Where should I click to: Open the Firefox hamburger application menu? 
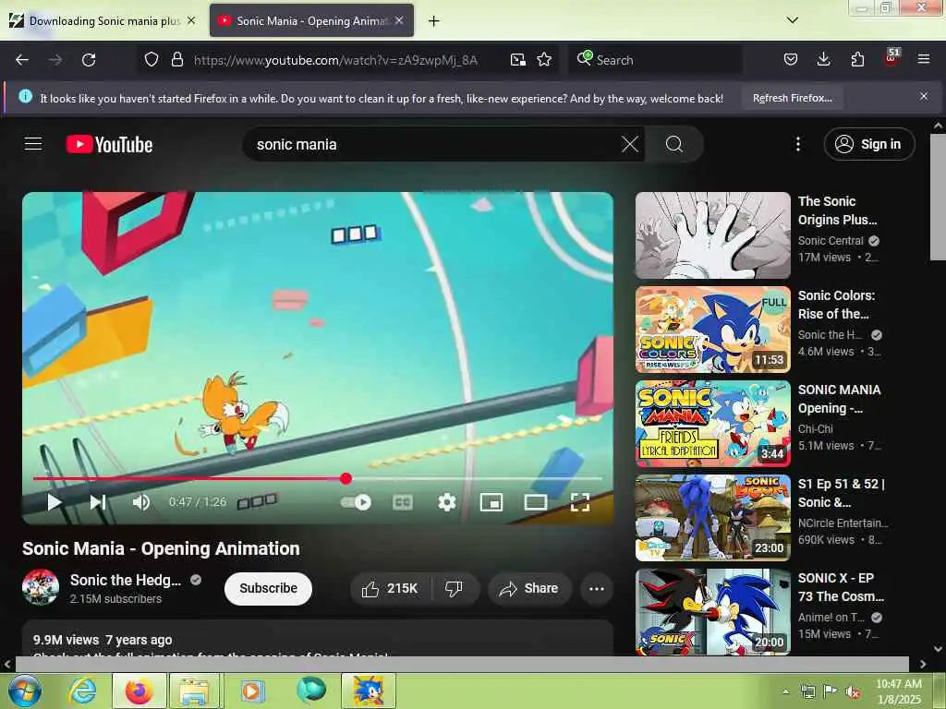tap(924, 60)
